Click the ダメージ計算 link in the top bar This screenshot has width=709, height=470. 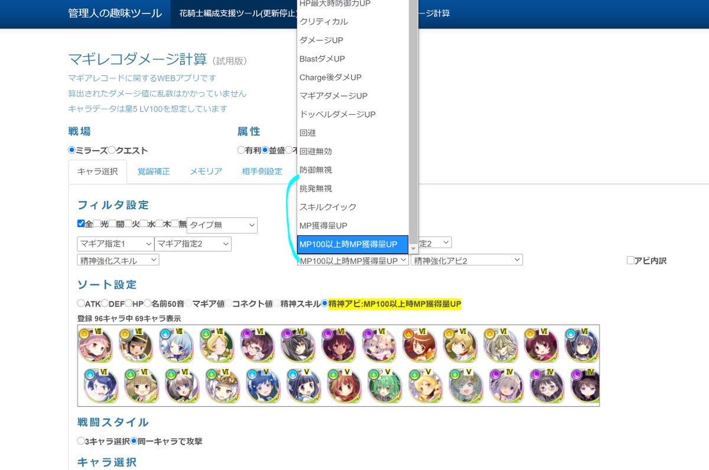433,12
